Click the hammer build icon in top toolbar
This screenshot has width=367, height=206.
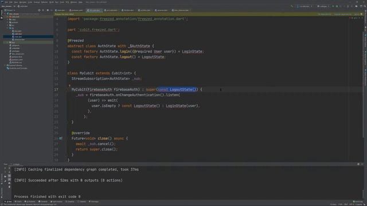[292, 6]
